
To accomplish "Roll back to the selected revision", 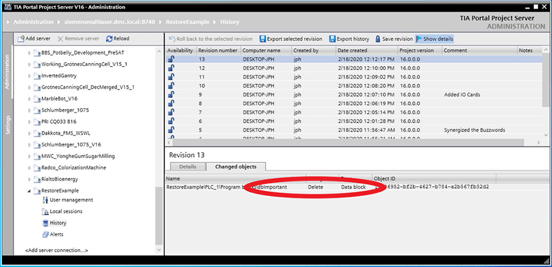I will point(210,39).
